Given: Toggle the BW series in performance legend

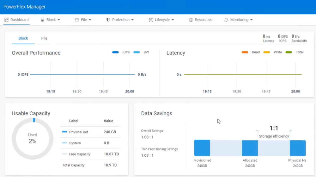Looking at the screenshot, I should pos(137,52).
